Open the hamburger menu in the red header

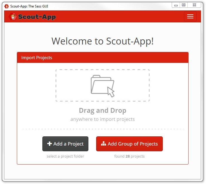[190, 16]
